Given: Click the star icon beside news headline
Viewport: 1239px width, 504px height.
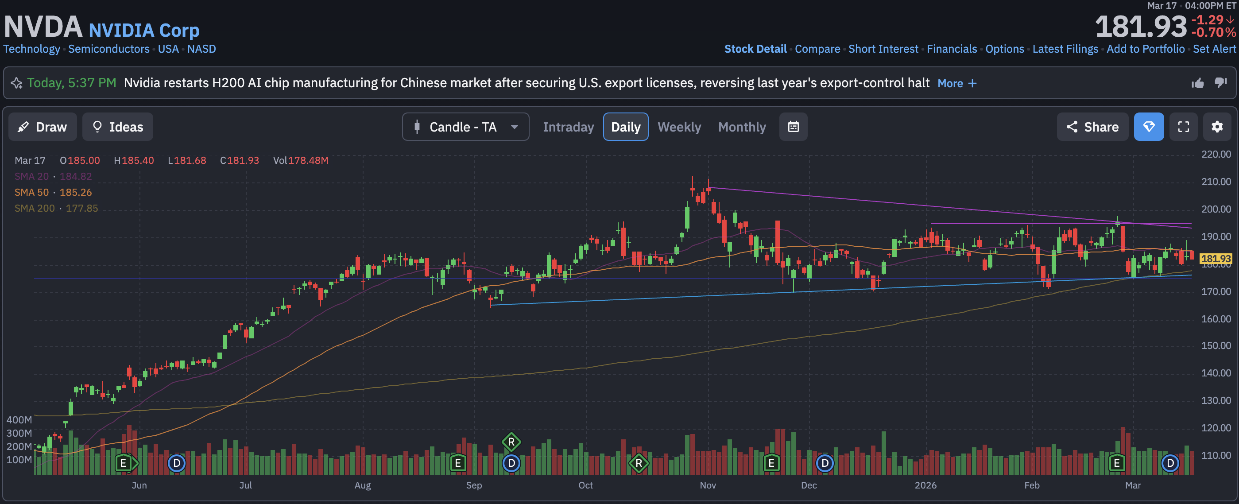Looking at the screenshot, I should click(x=16, y=83).
